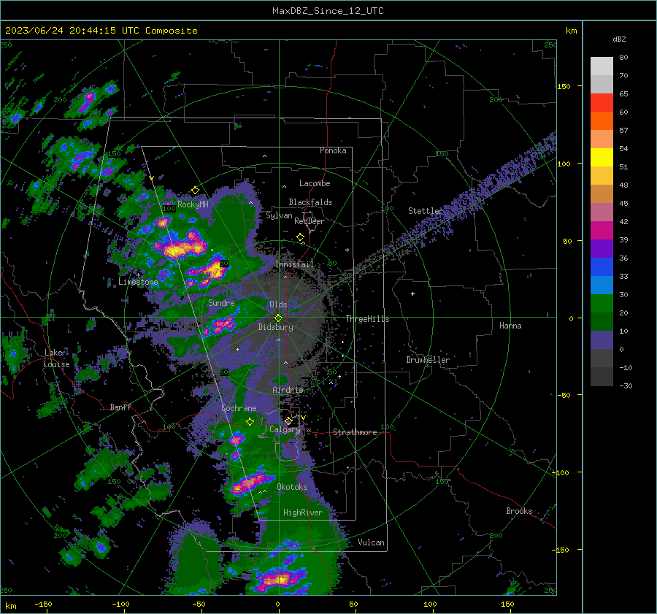This screenshot has height=614, width=657.
Task: Choose the purple 36-39 dBZ legend swatch
Action: 602,249
